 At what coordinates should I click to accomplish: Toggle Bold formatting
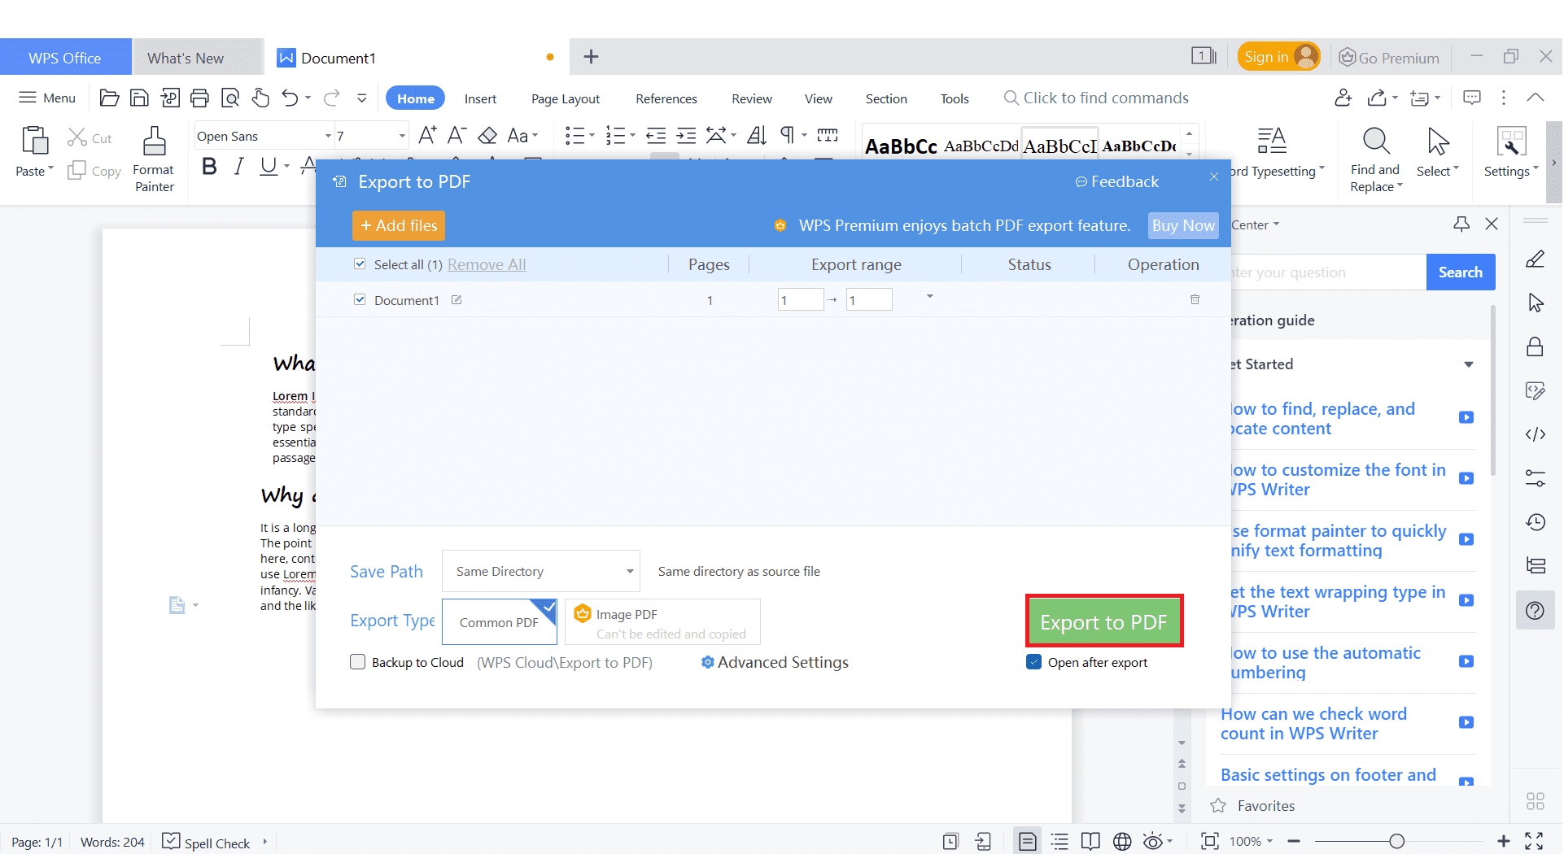pos(209,167)
